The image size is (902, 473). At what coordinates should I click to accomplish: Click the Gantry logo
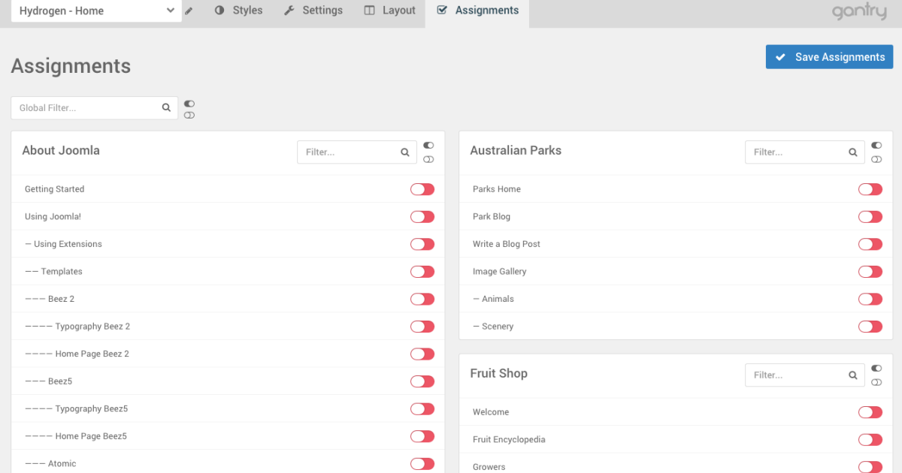click(x=859, y=11)
